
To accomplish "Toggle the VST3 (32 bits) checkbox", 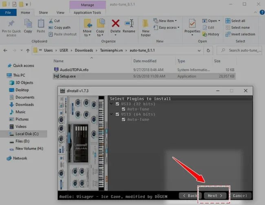I will point(118,104).
